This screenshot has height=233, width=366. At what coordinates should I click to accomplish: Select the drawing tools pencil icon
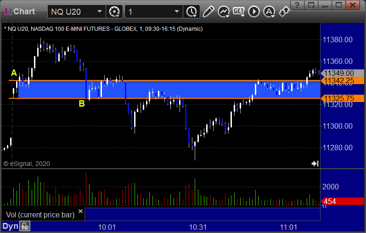point(208,11)
